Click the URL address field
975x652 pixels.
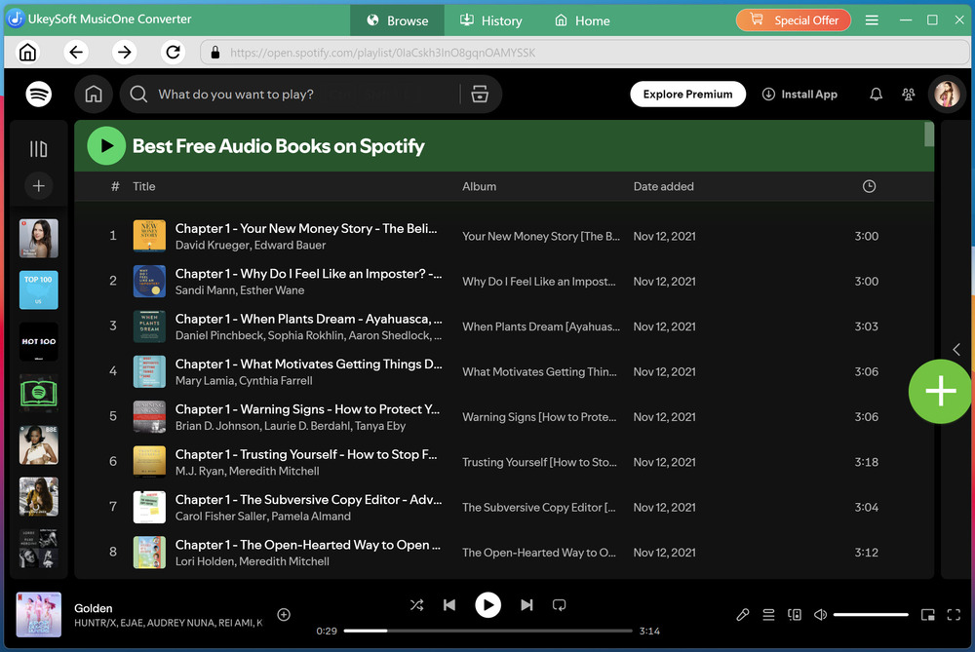(x=584, y=53)
